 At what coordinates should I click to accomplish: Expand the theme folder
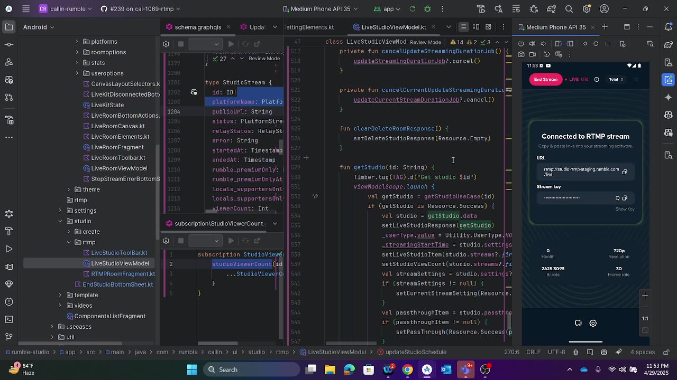(x=69, y=189)
